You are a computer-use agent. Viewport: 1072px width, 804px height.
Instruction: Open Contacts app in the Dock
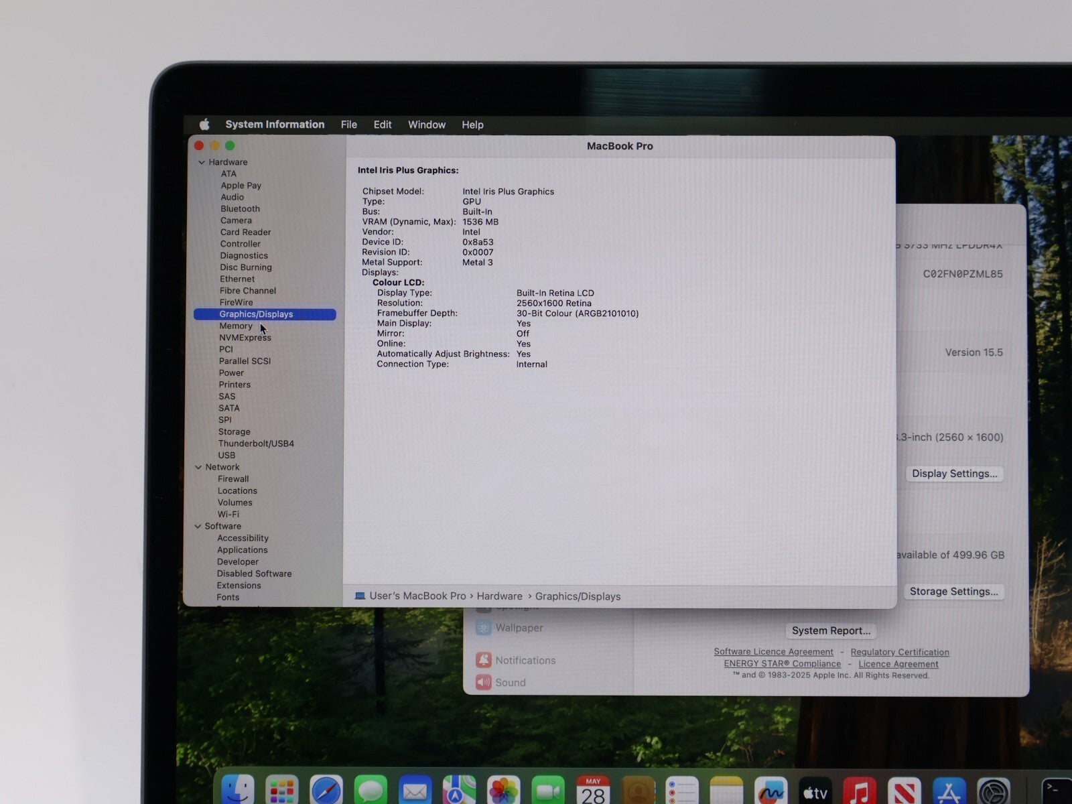(637, 791)
